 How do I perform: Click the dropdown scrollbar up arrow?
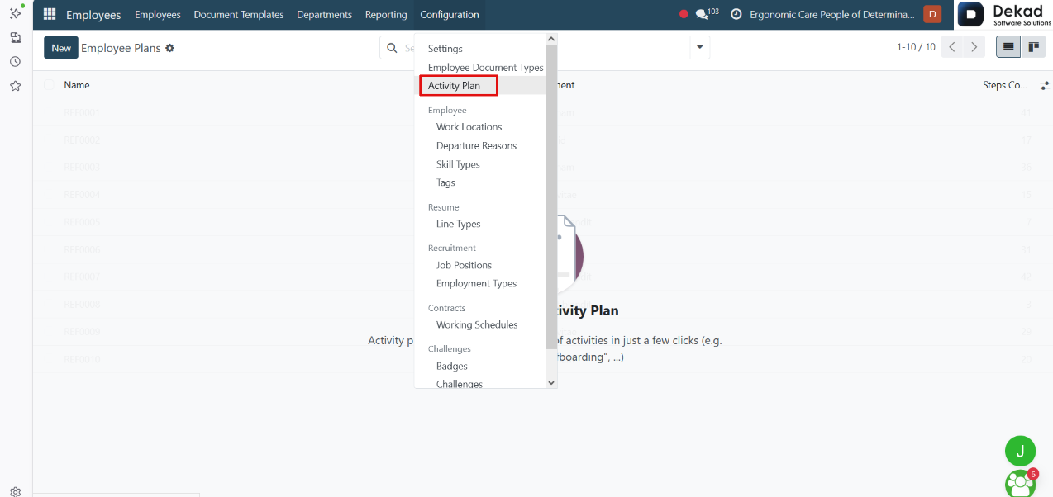pyautogui.click(x=552, y=39)
